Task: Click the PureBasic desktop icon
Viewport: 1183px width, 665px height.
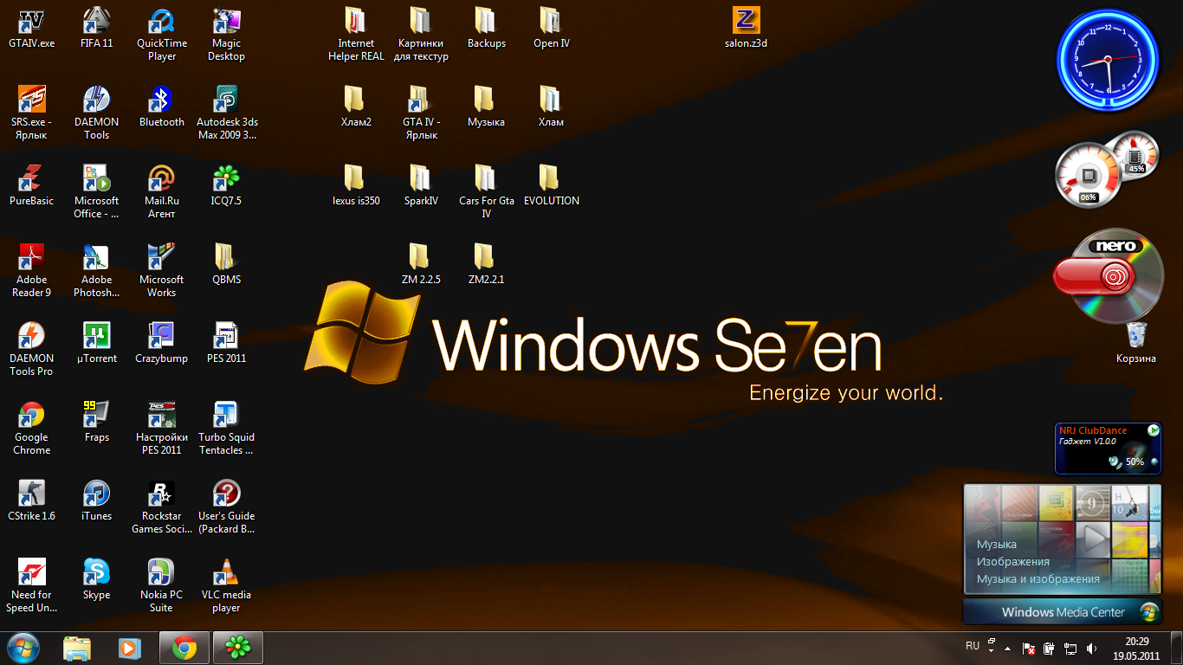Action: (x=31, y=185)
